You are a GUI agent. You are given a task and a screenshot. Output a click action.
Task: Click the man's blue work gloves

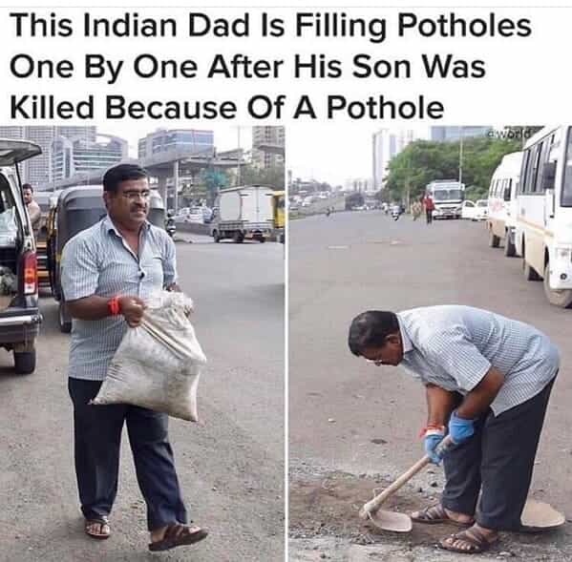450,438
